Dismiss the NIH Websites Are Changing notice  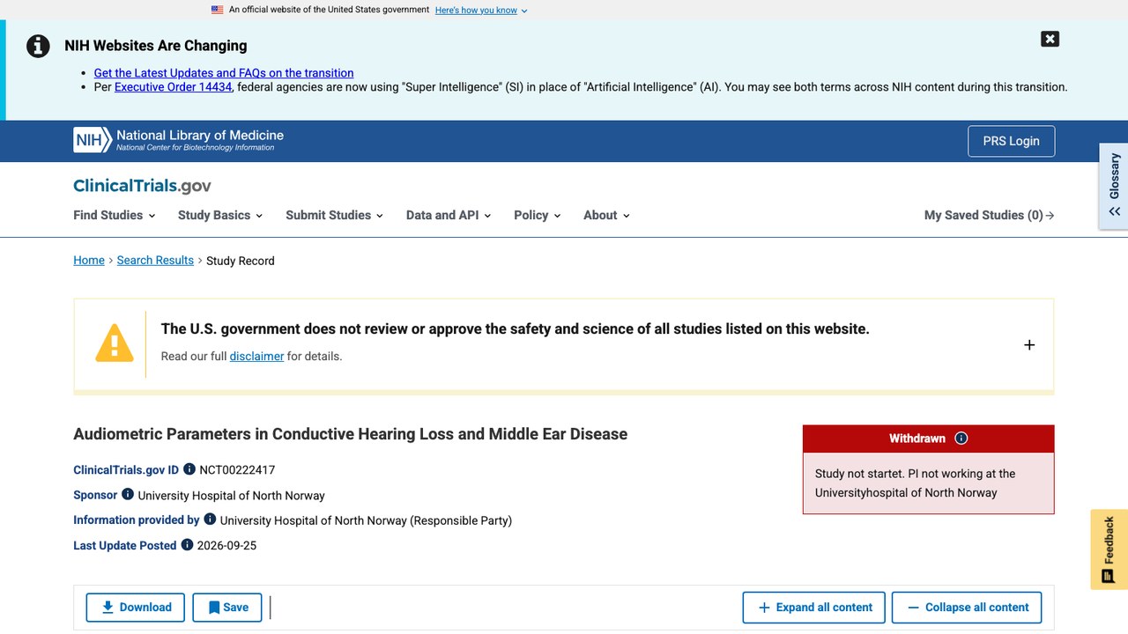point(1050,39)
